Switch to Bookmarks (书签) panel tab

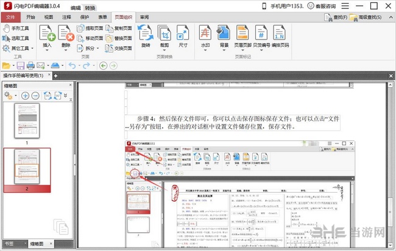click(x=10, y=244)
